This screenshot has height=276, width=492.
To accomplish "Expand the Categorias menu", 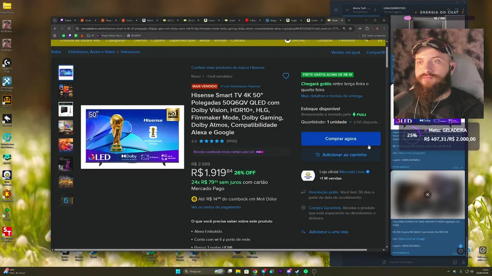I will pos(118,40).
